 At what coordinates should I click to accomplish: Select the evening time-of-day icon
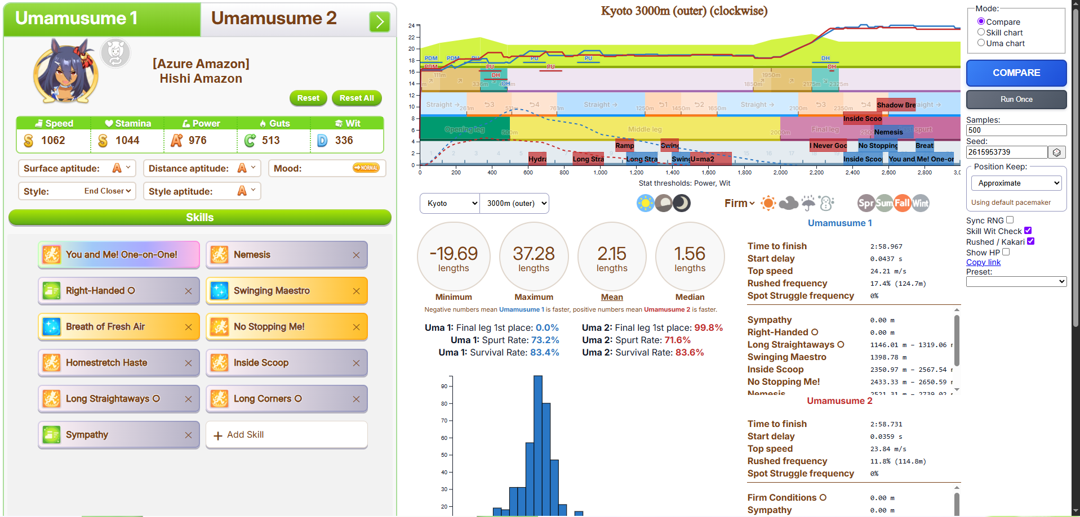664,203
